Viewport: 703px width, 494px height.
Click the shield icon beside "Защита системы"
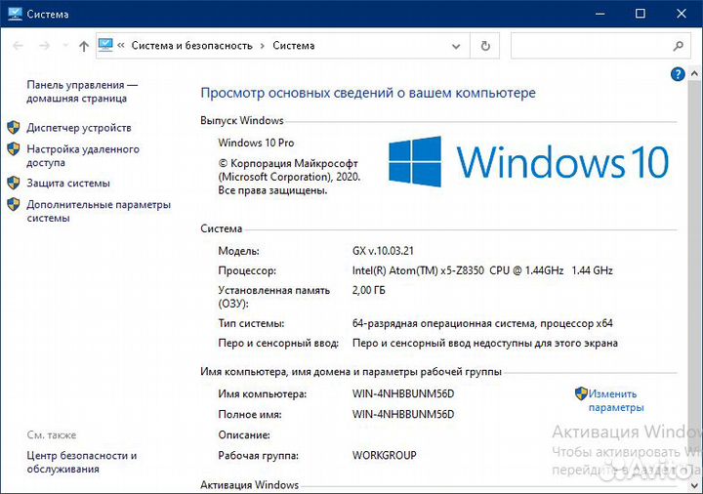(14, 183)
